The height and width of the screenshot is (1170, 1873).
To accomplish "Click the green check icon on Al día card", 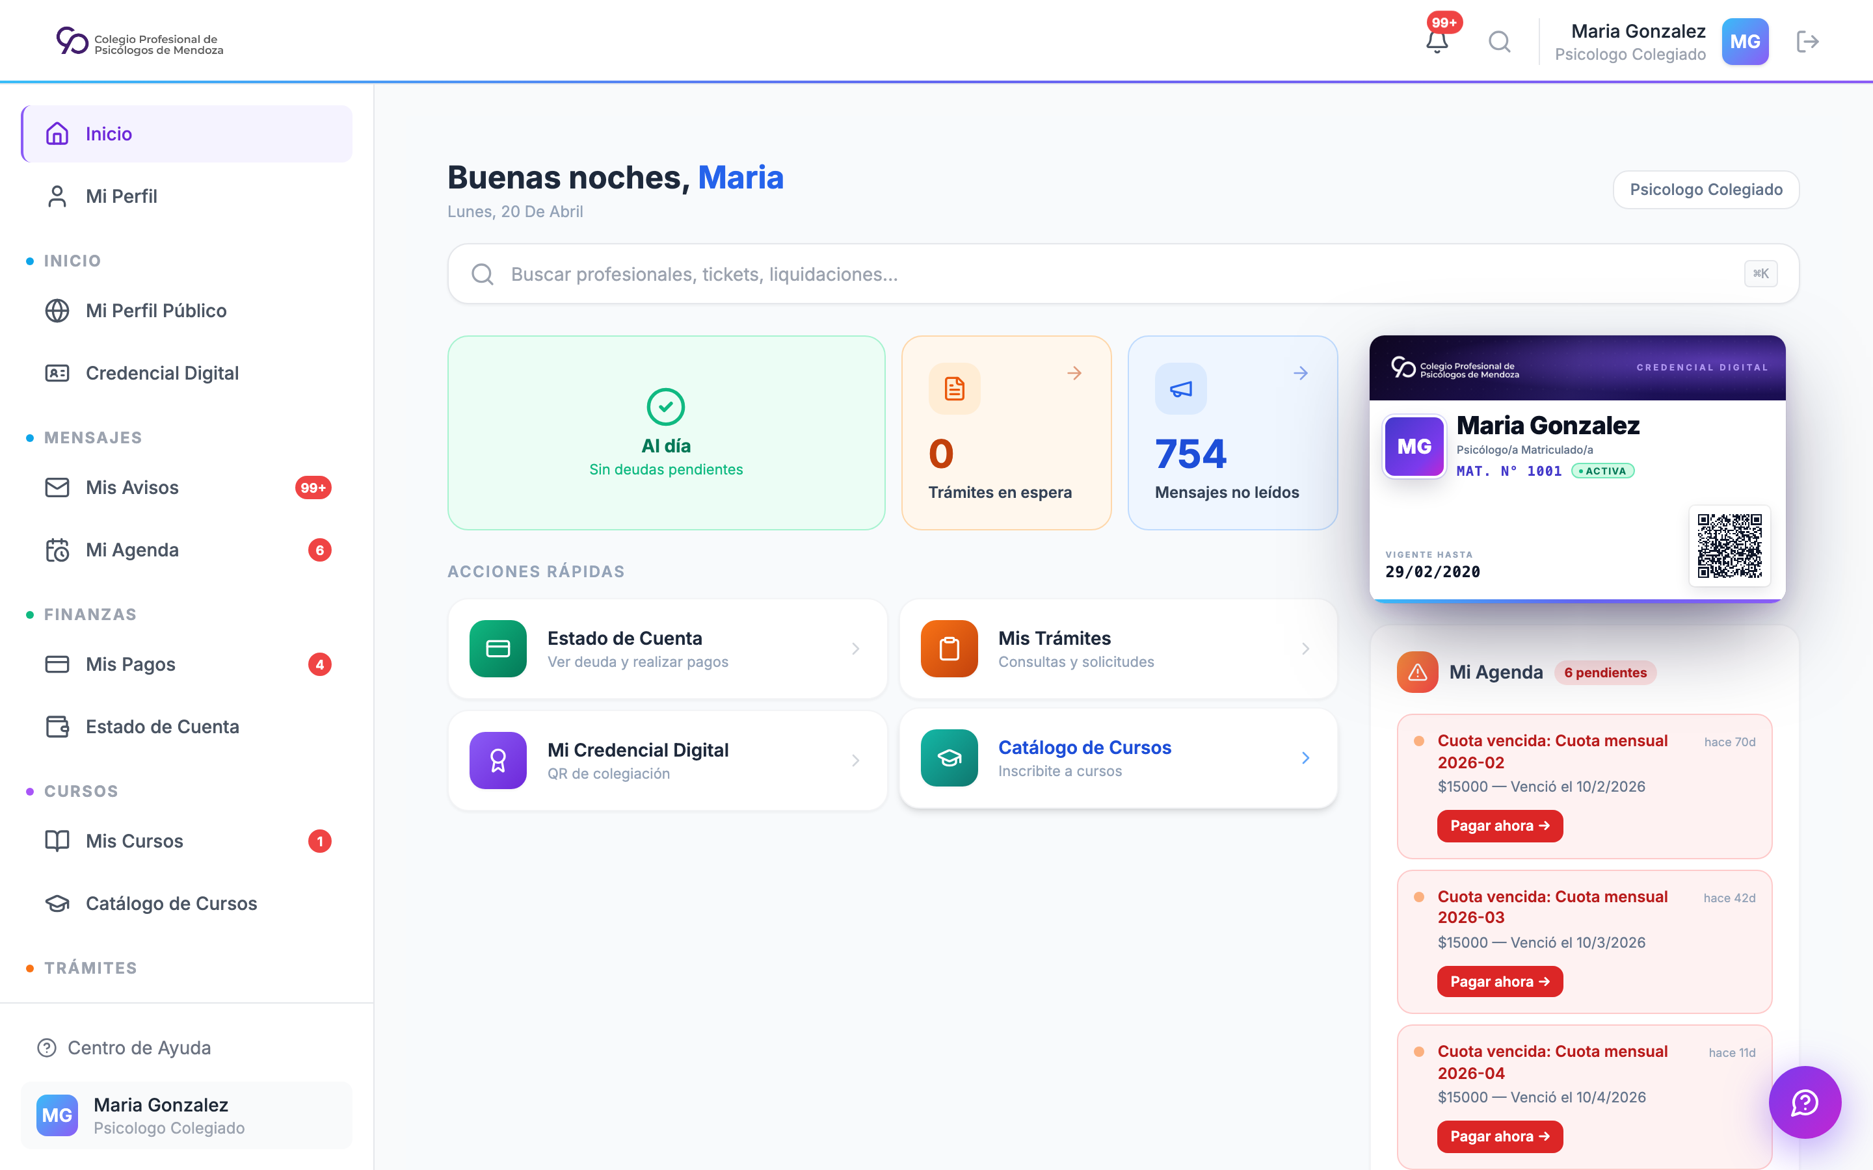I will coord(665,406).
